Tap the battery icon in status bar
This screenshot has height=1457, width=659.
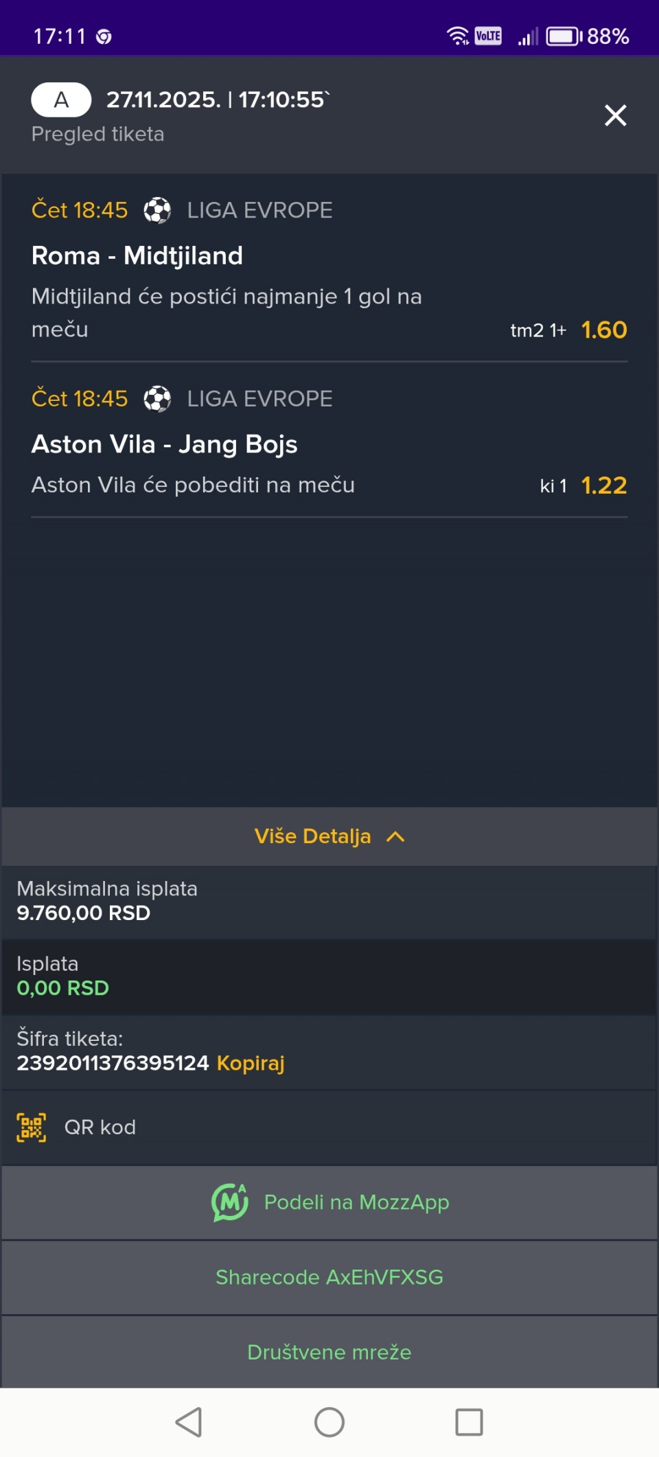[564, 36]
